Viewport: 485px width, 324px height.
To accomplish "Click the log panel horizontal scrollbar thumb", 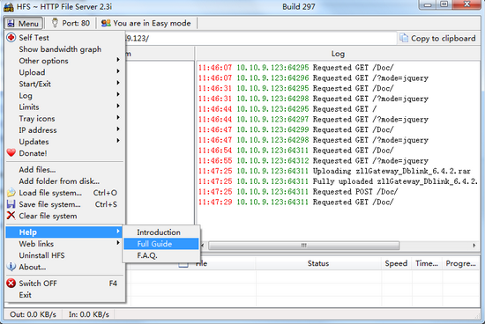I will [x=303, y=246].
